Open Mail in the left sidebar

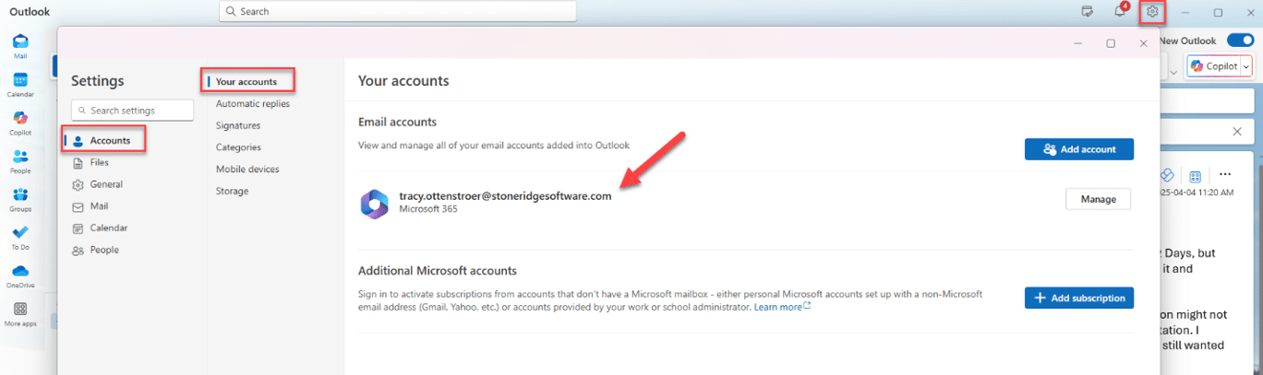pos(20,44)
